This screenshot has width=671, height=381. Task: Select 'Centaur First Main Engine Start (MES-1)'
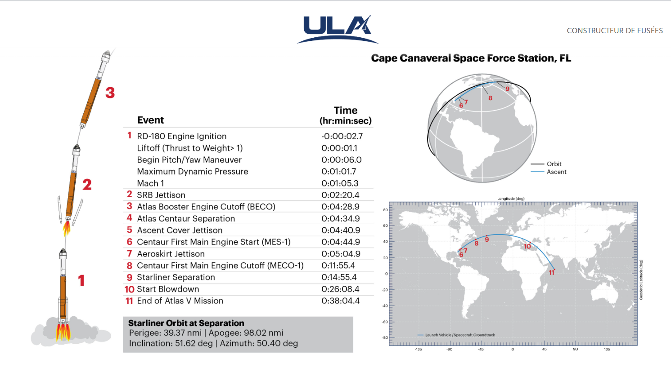point(214,242)
